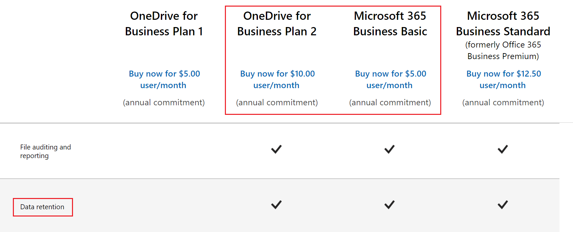Click Data retention checkmark under Business Standard
This screenshot has height=232, width=573.
(503, 205)
